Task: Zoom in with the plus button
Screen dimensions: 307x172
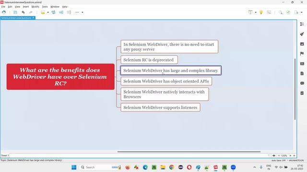Action: tap(290, 156)
